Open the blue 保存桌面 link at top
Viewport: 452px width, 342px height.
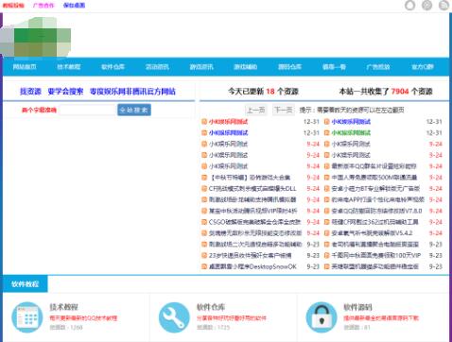74,5
